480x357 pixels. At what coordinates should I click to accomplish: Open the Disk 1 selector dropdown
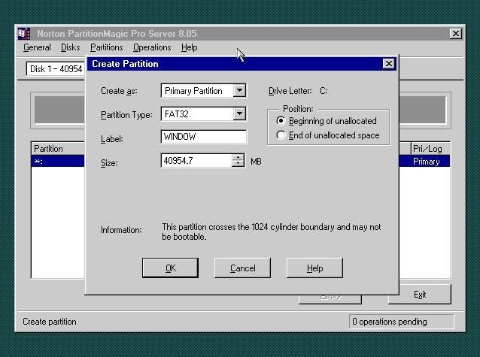(x=56, y=69)
